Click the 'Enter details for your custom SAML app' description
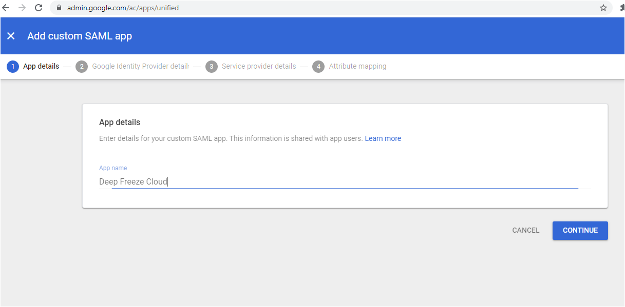 point(231,138)
